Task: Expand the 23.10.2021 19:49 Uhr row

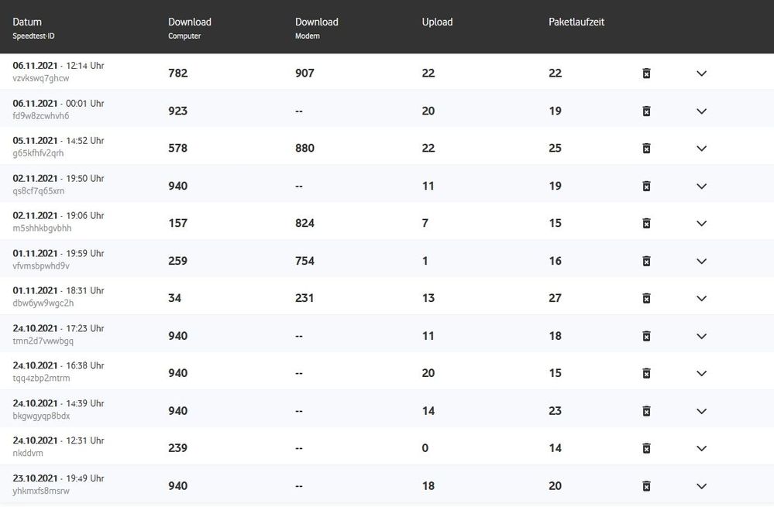Action: click(701, 486)
